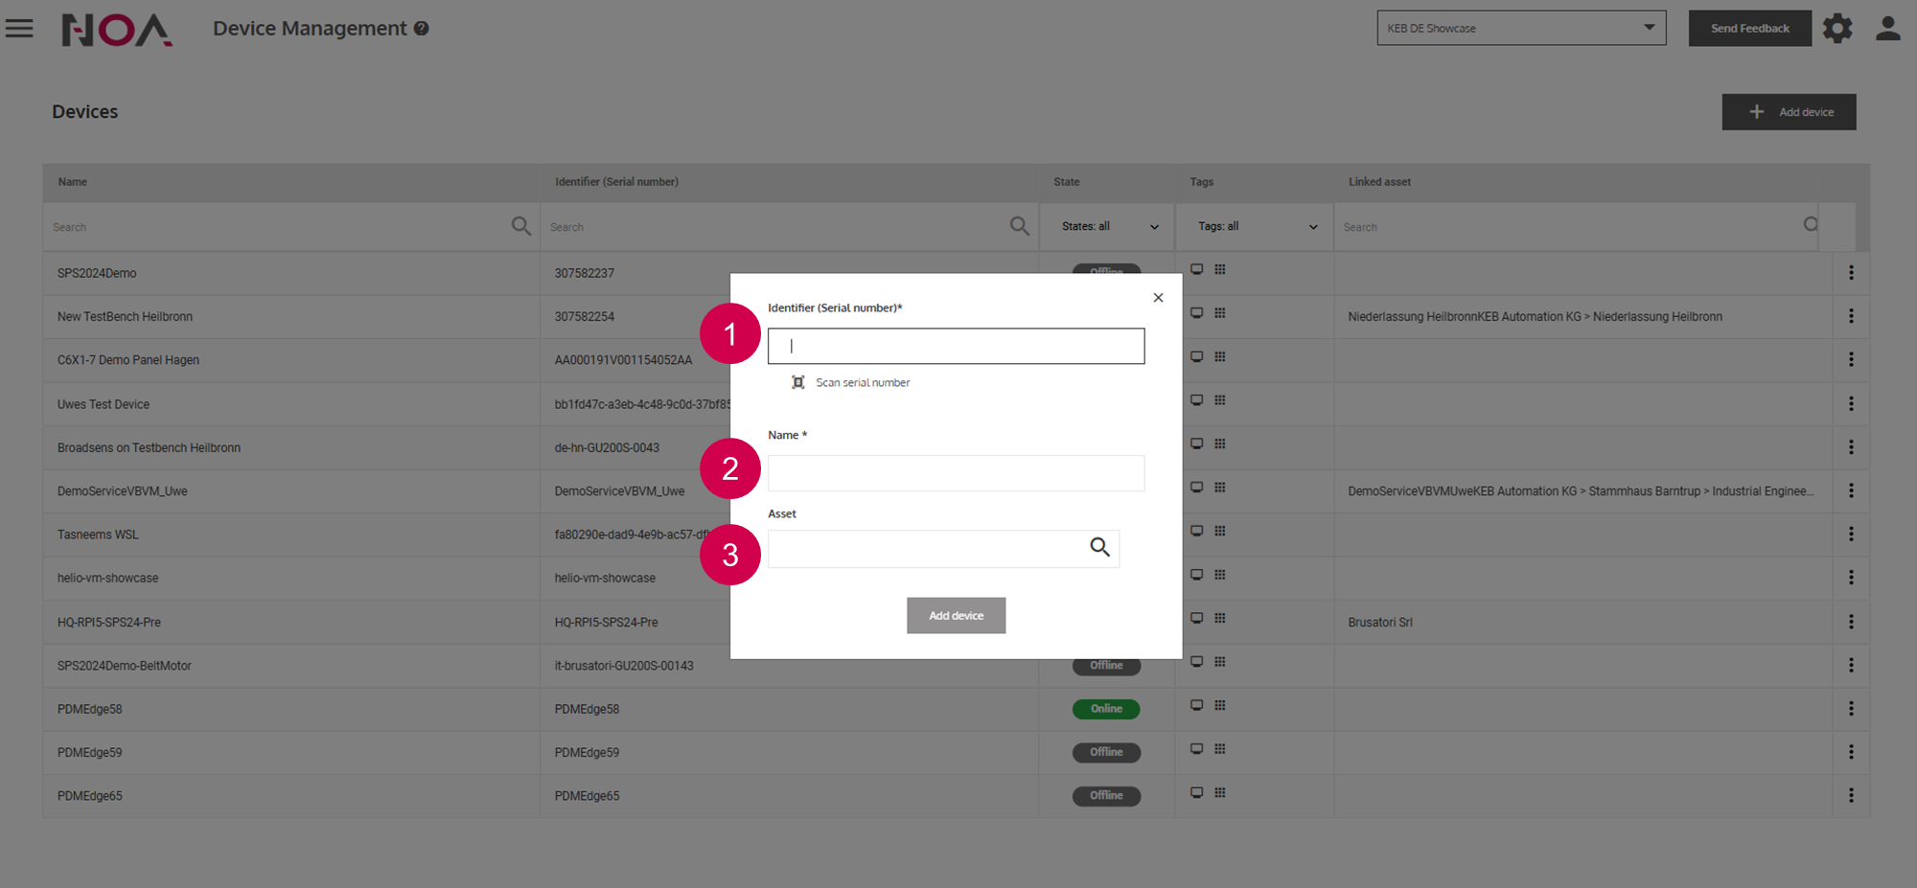The height and width of the screenshot is (888, 1917).
Task: Click the NOA logo
Action: (117, 30)
